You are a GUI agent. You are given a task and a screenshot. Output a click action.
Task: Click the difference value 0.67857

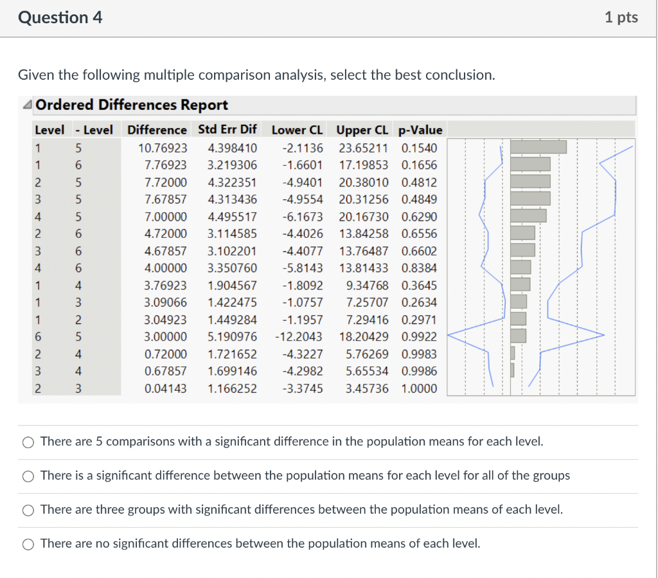(166, 371)
